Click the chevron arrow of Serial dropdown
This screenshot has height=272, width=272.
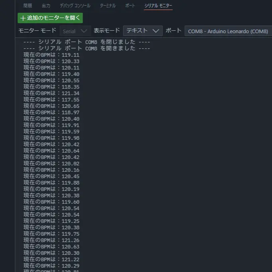click(x=84, y=31)
